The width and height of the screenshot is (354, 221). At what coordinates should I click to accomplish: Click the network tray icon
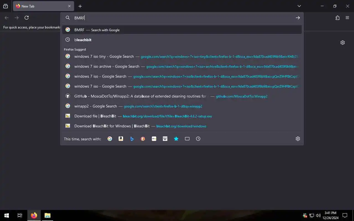click(x=312, y=215)
